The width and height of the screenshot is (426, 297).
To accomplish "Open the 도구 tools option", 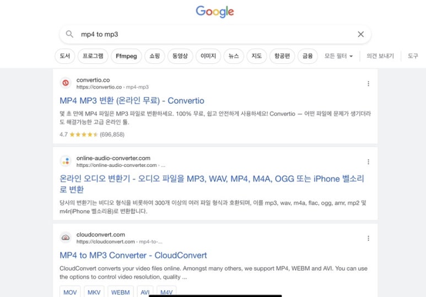I will [413, 56].
